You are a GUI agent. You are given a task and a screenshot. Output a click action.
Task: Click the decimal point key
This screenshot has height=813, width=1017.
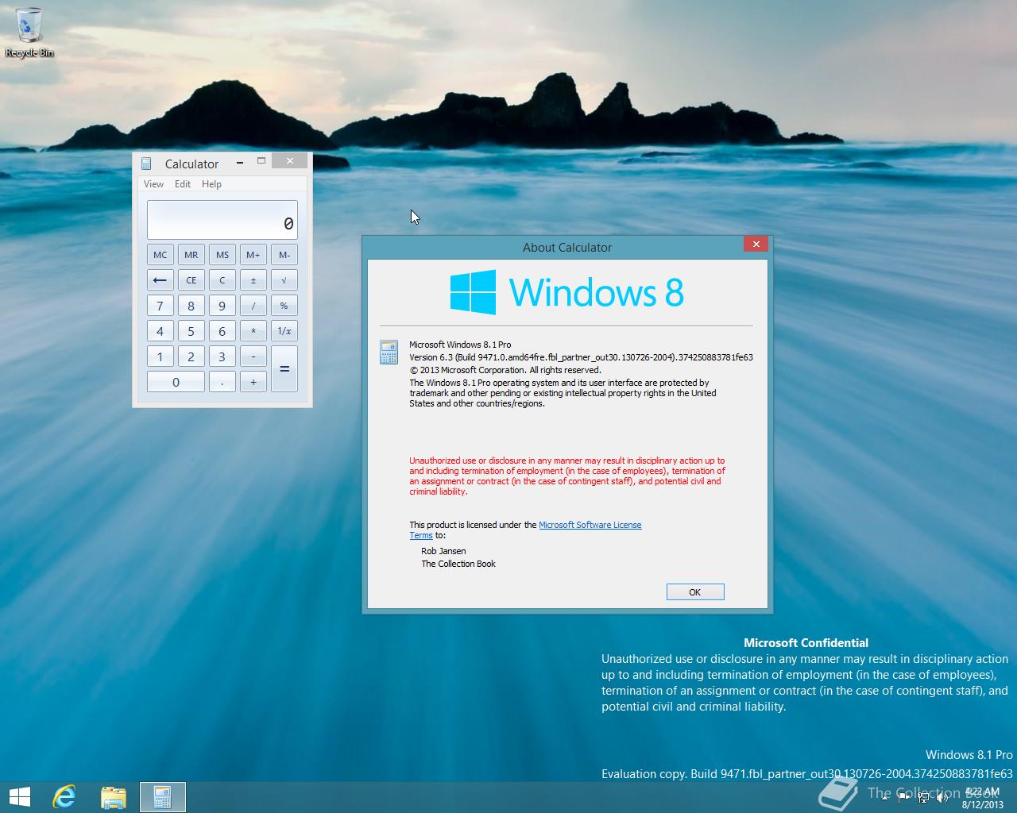pyautogui.click(x=222, y=382)
